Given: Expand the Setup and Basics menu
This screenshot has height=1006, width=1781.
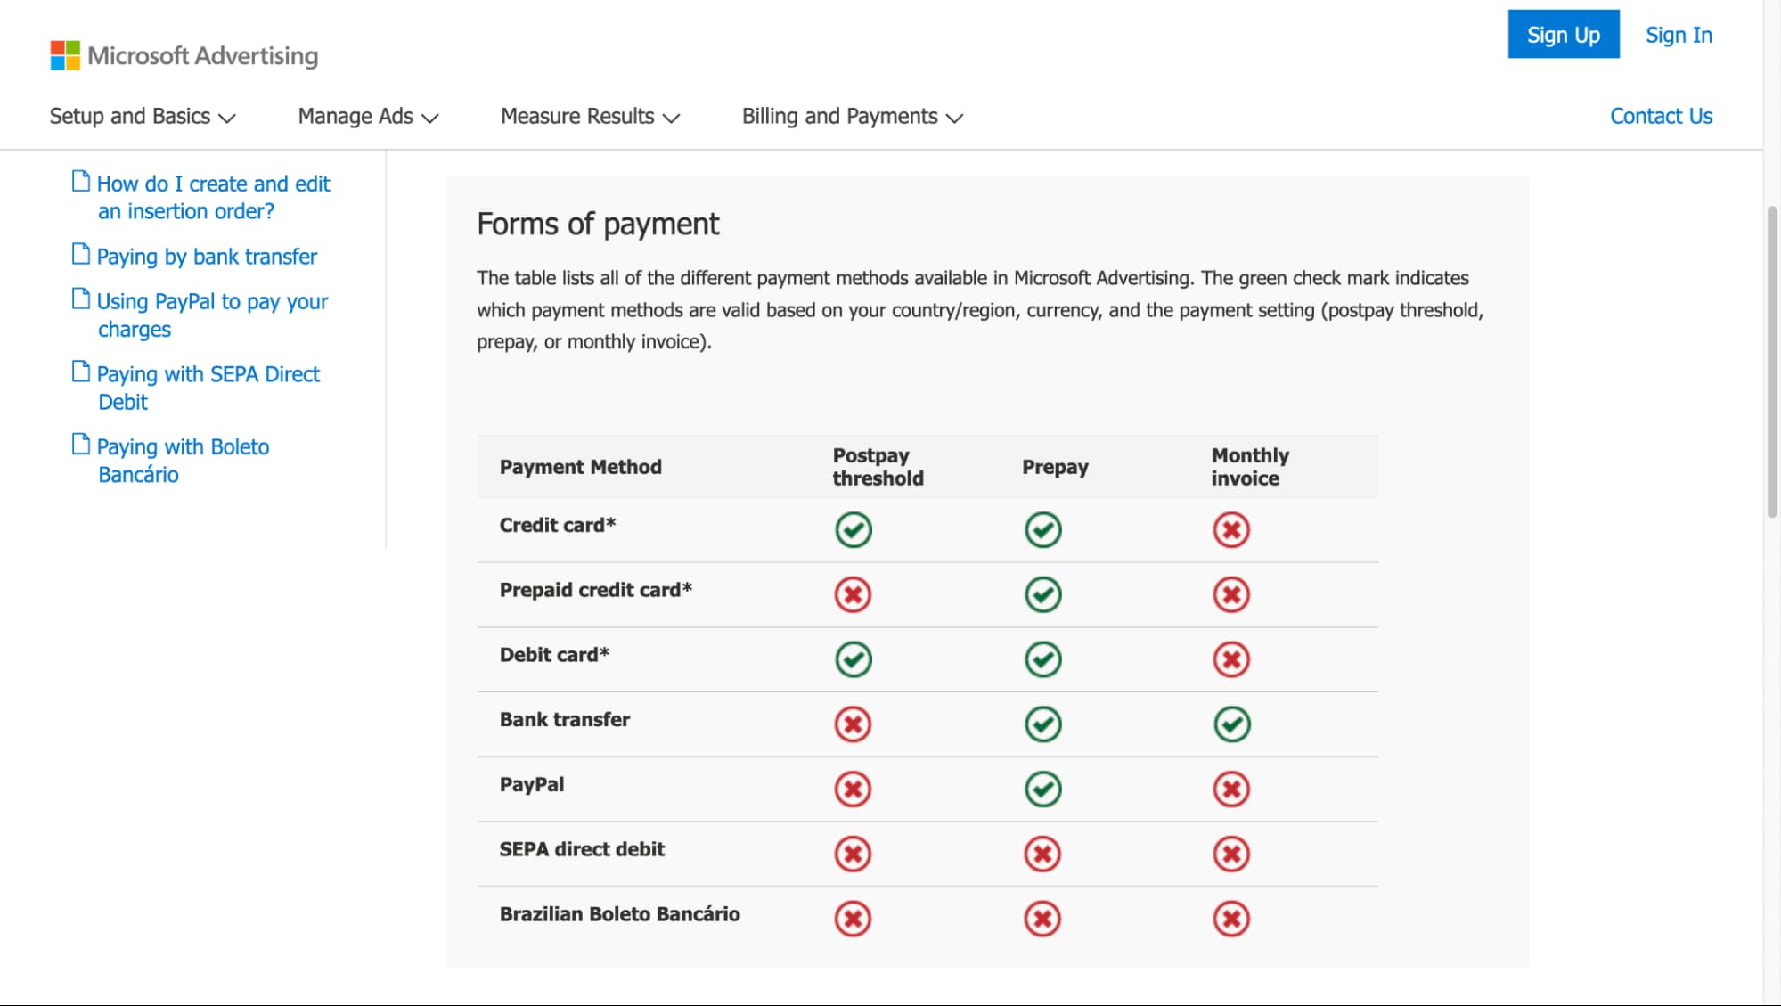Looking at the screenshot, I should pyautogui.click(x=143, y=117).
